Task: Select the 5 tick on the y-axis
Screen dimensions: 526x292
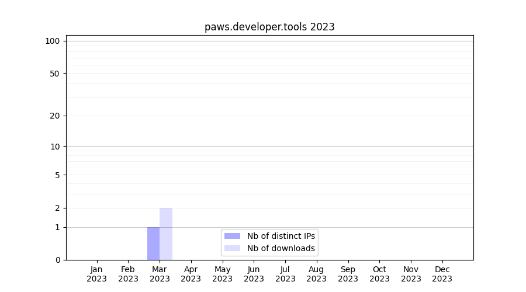Action: click(57, 175)
